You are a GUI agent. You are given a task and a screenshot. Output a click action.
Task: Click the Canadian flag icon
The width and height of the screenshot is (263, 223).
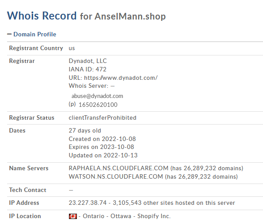73,216
